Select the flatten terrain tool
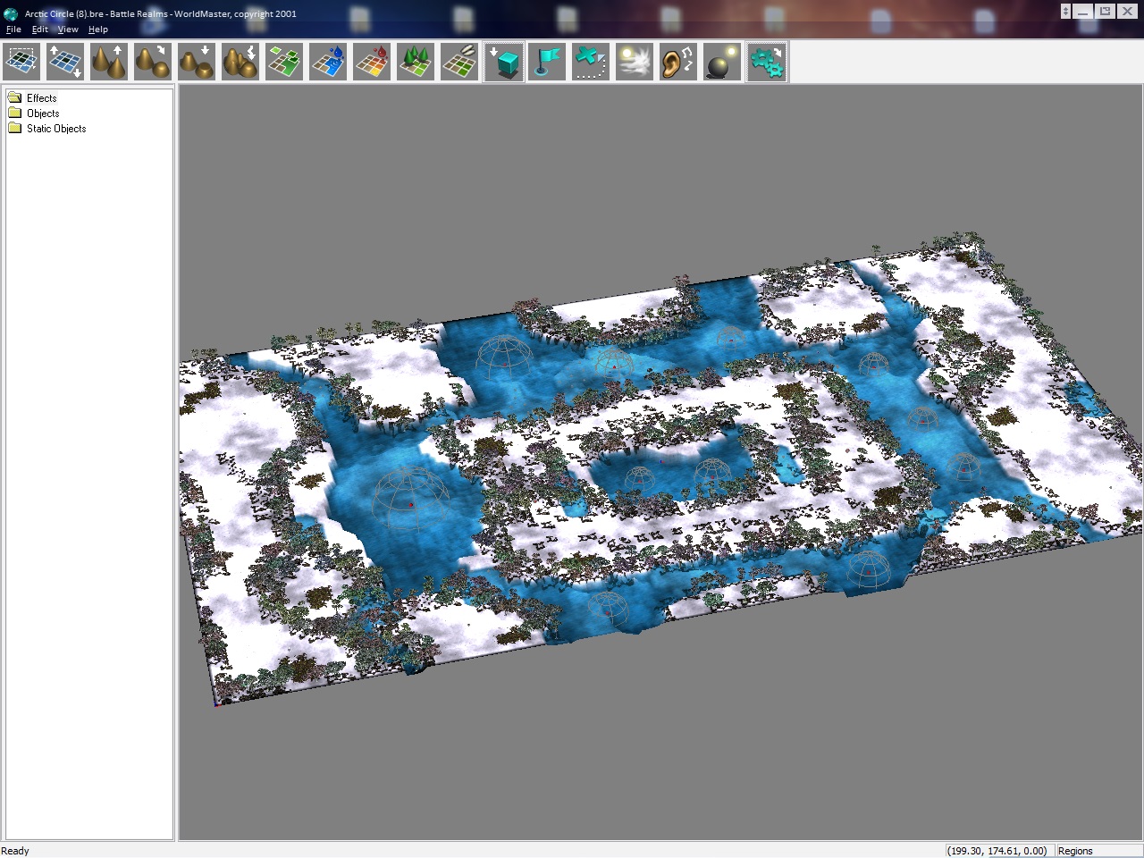1144x858 pixels. [197, 63]
